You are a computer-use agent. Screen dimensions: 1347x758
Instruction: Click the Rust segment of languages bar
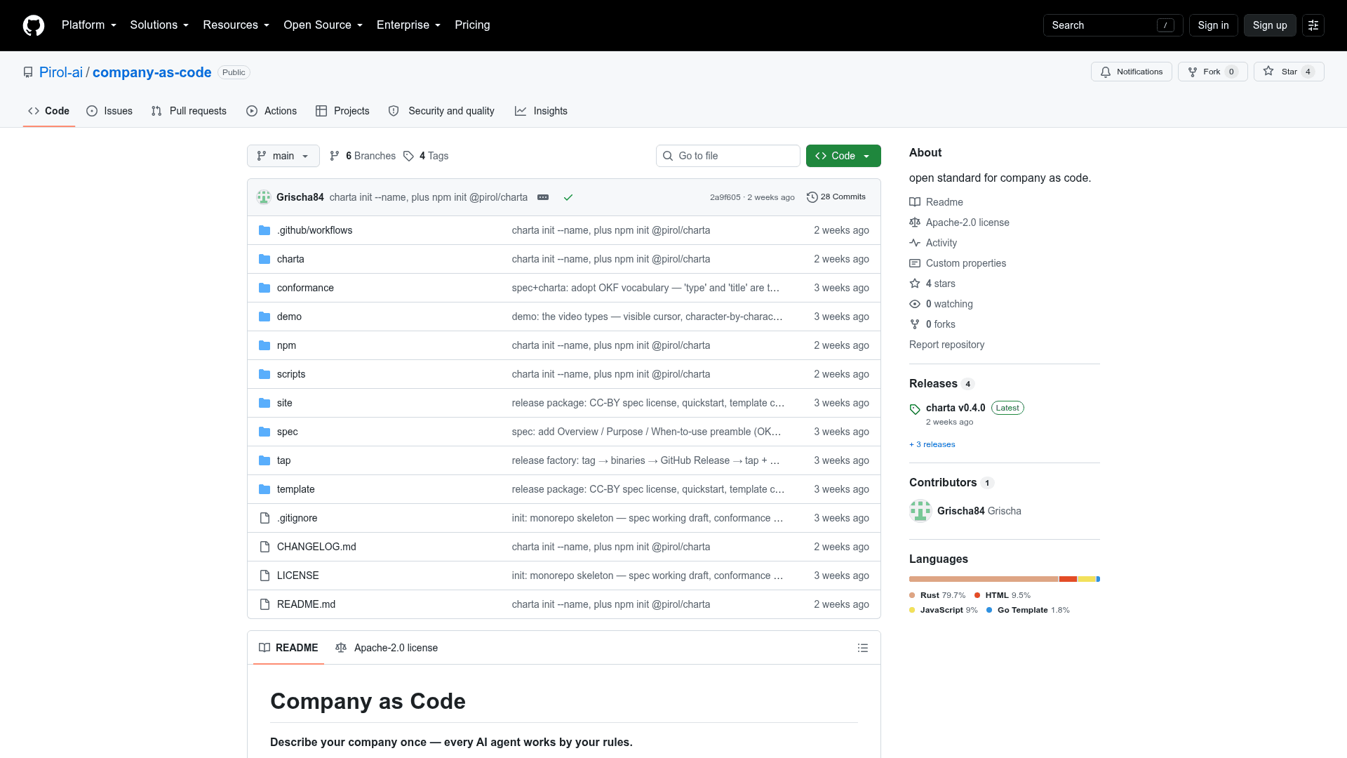coord(984,579)
